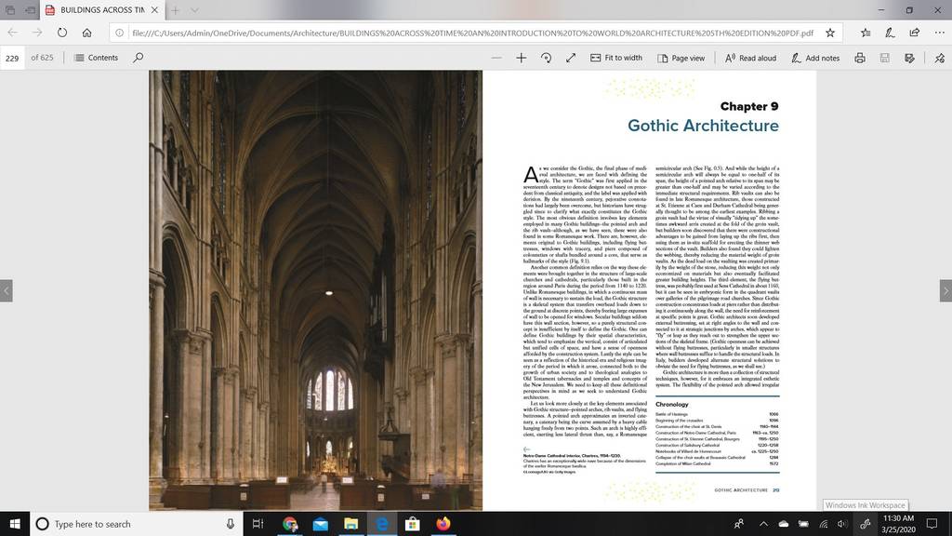Click the browser Forward button
952x536 pixels.
point(37,33)
